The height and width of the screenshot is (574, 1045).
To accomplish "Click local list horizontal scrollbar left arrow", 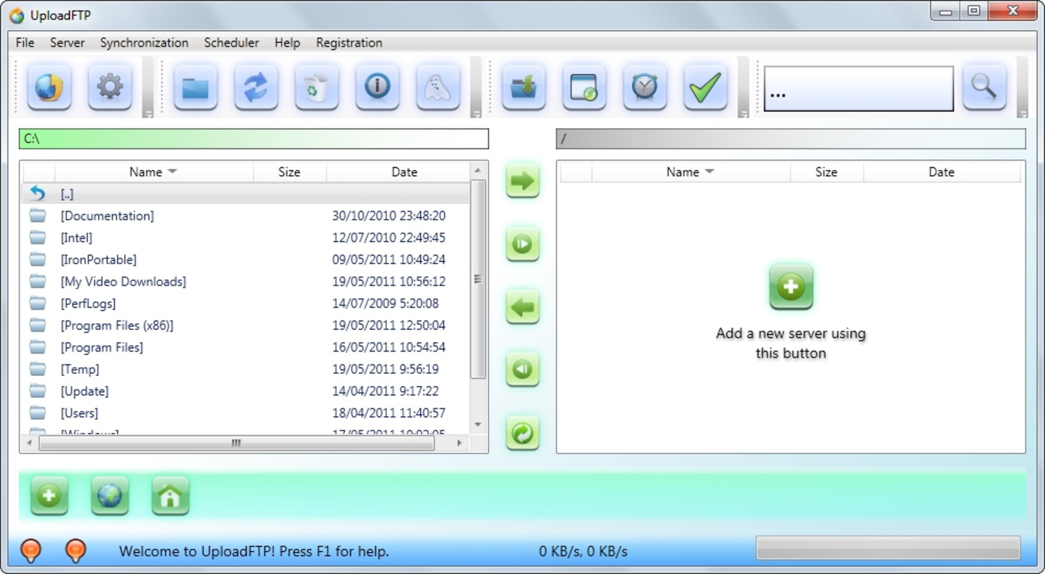I will [x=29, y=443].
